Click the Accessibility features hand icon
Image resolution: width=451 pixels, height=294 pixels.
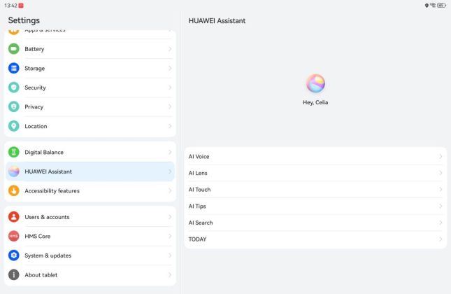click(13, 190)
